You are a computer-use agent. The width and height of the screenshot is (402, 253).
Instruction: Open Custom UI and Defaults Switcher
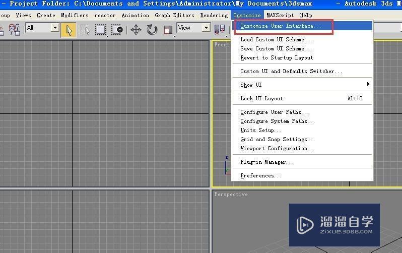click(x=303, y=72)
